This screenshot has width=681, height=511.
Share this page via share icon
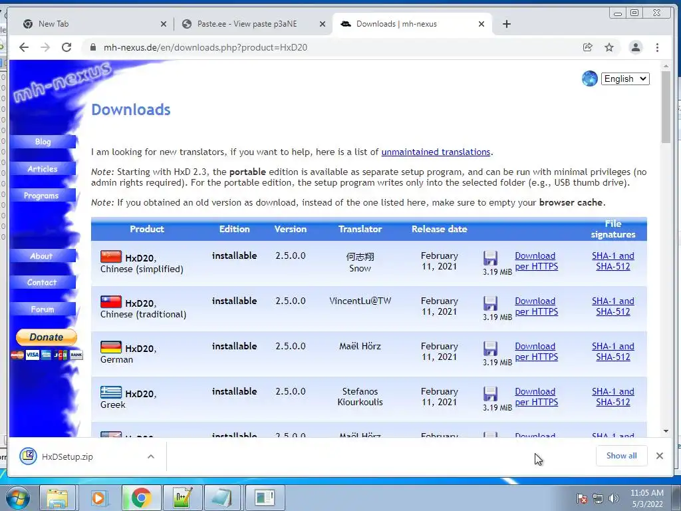588,47
